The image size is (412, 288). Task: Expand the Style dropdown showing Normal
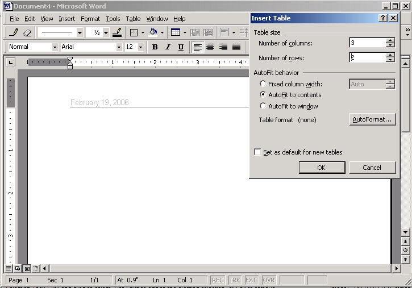[55, 47]
